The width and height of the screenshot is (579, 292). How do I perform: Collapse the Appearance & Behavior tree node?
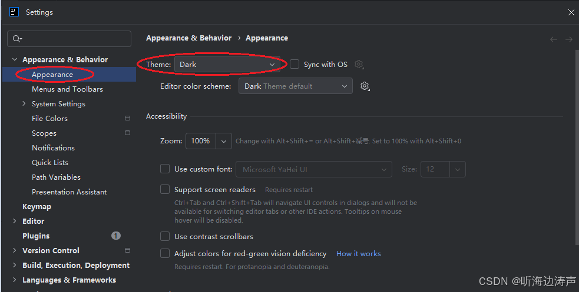(15, 59)
